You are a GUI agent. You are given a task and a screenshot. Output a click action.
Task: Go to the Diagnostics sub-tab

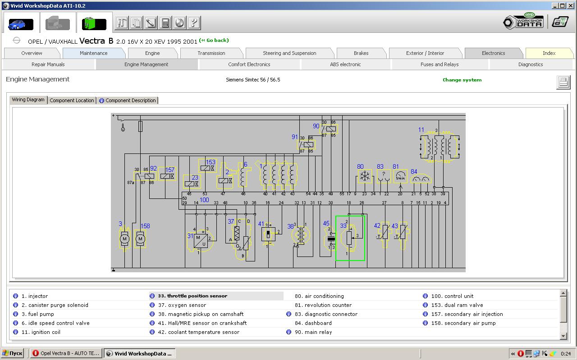(531, 64)
